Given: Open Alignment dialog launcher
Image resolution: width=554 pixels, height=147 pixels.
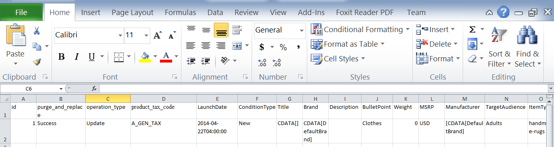Looking at the screenshot, I should point(245,76).
